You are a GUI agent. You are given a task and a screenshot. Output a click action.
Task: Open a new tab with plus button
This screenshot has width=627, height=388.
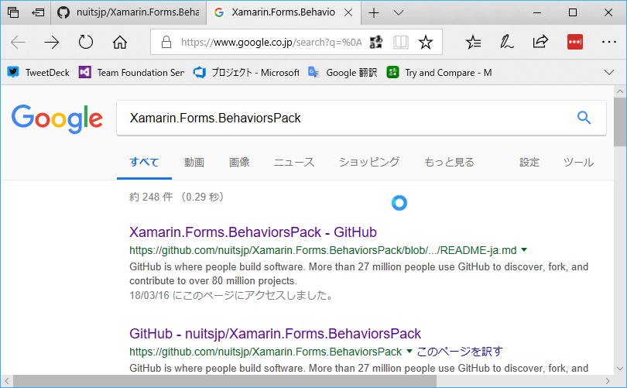(374, 13)
